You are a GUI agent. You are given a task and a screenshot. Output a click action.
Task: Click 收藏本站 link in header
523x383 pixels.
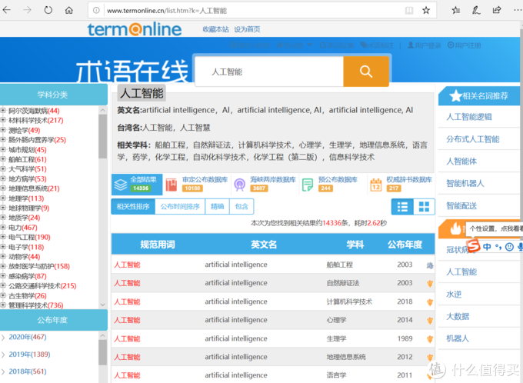tap(215, 29)
